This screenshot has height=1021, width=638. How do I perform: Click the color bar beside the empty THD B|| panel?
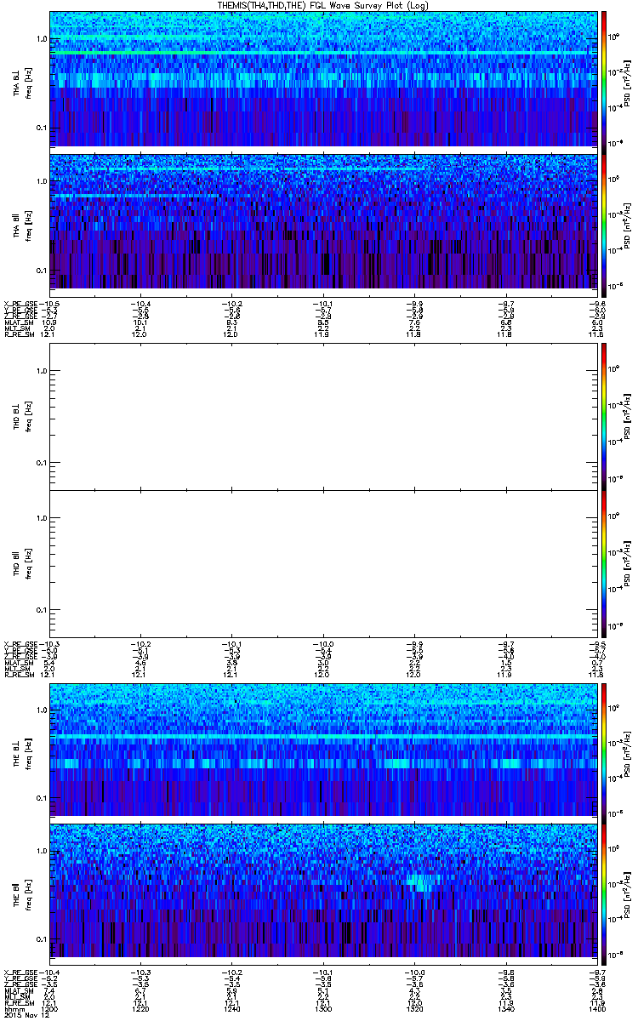(x=604, y=563)
